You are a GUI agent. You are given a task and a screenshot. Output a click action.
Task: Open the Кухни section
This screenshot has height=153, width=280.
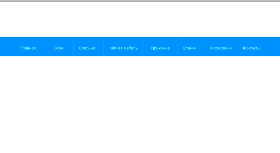point(59,48)
